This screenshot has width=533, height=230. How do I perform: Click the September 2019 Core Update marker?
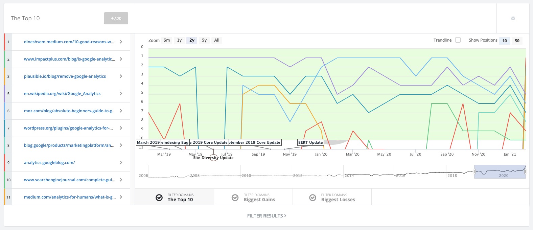click(255, 142)
